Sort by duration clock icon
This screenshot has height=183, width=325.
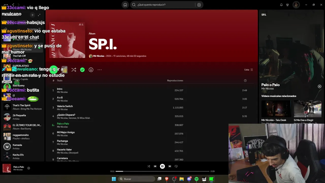pyautogui.click(x=245, y=81)
